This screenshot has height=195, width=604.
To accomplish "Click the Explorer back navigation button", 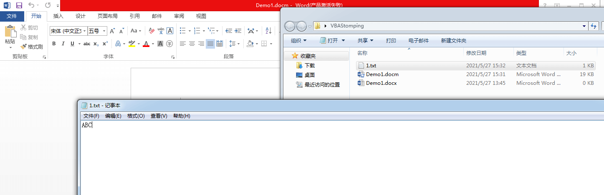I will 289,26.
